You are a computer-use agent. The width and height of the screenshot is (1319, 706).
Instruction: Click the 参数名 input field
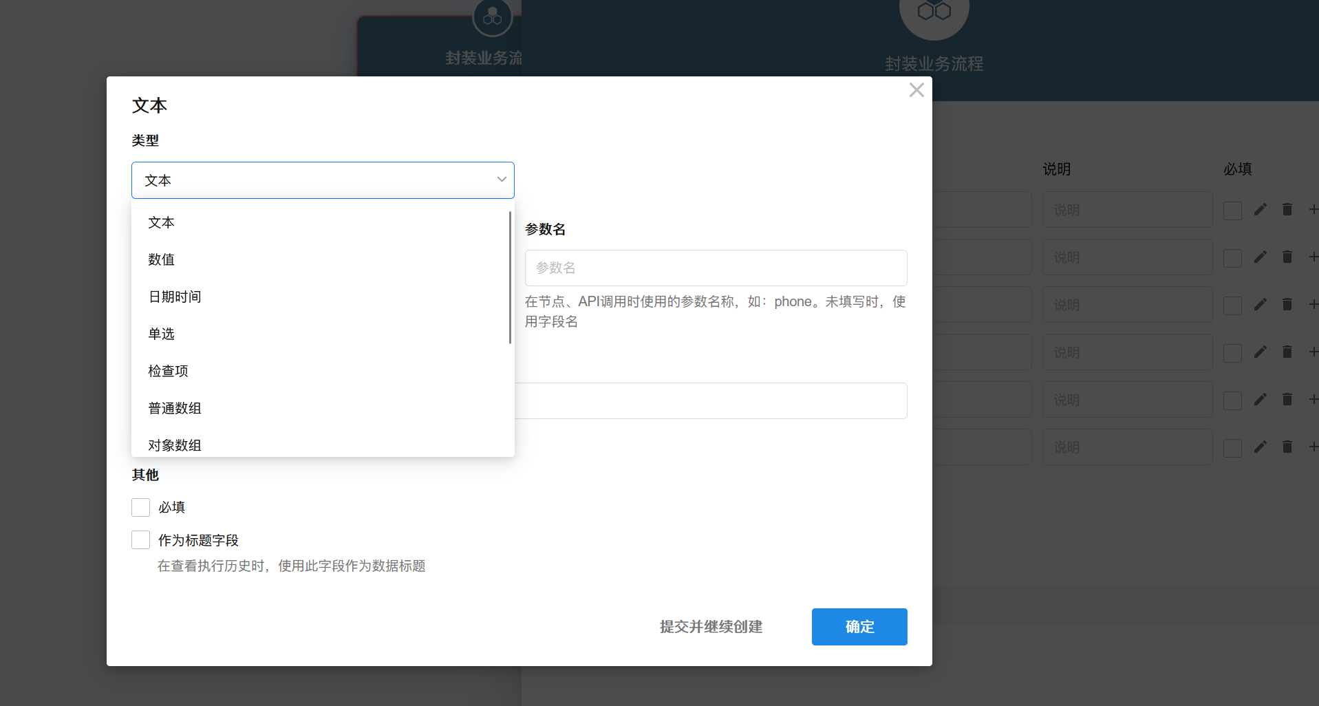point(716,268)
